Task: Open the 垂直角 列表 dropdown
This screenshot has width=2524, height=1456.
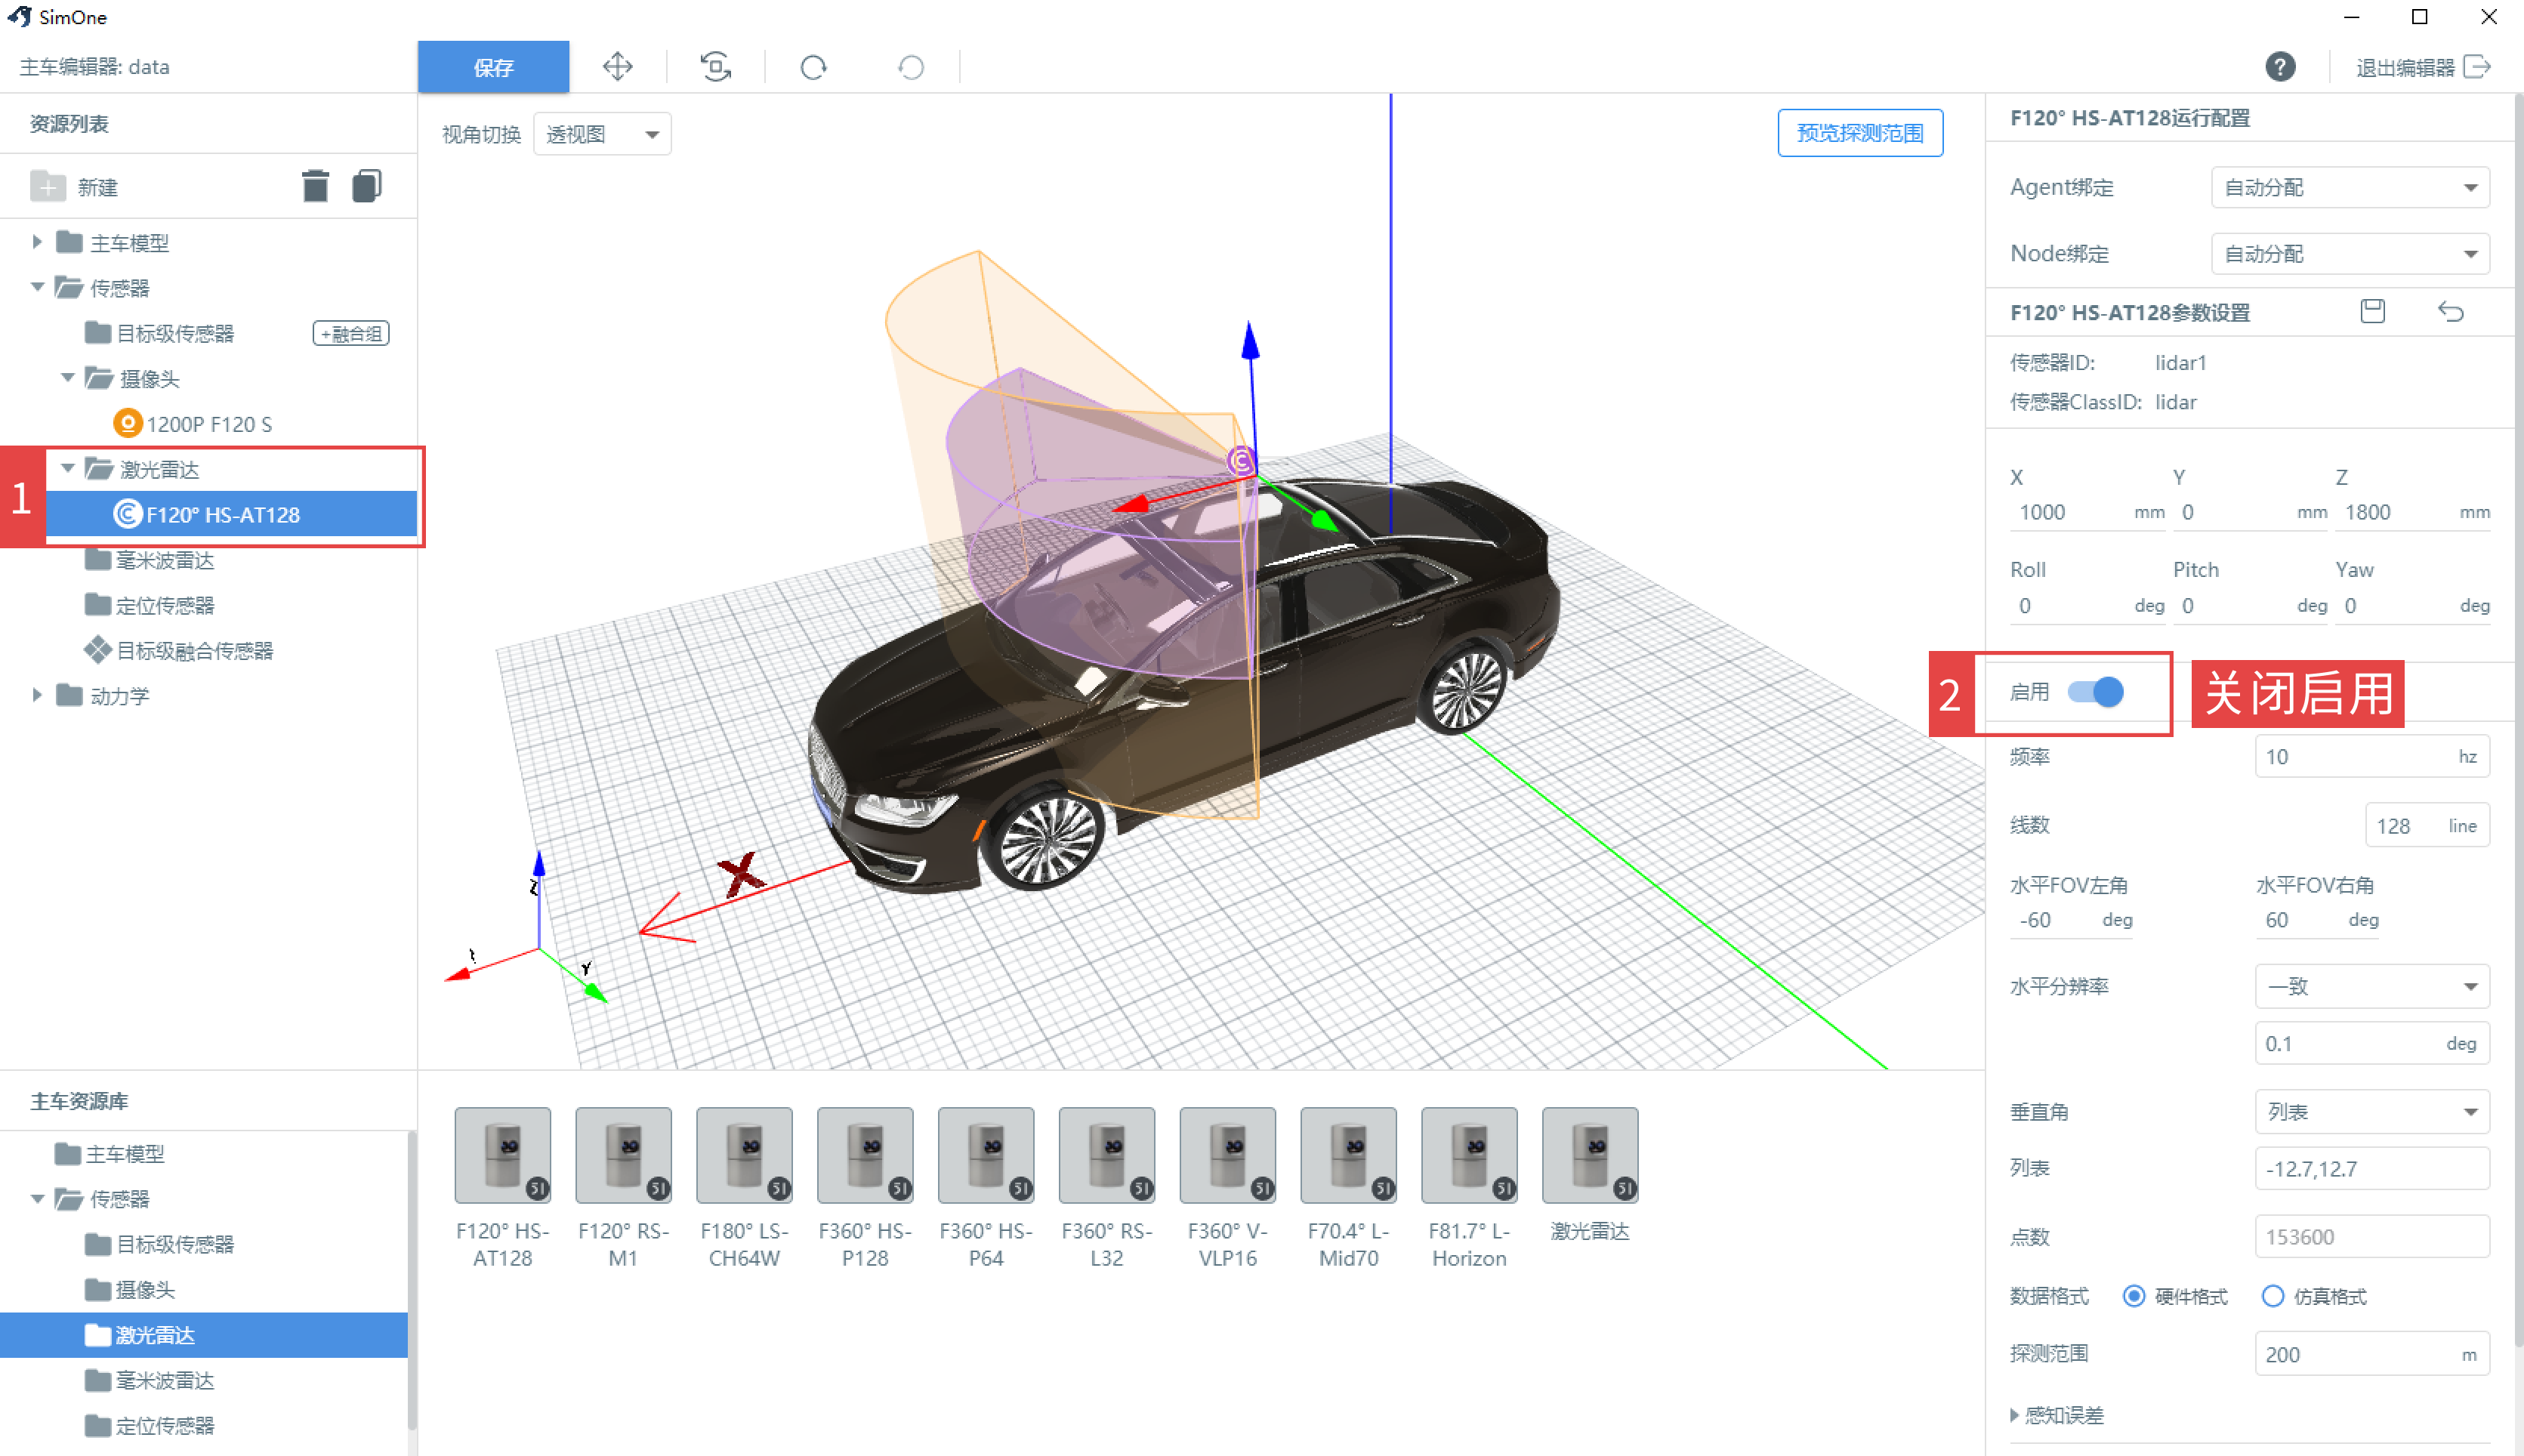Action: pos(2371,1112)
